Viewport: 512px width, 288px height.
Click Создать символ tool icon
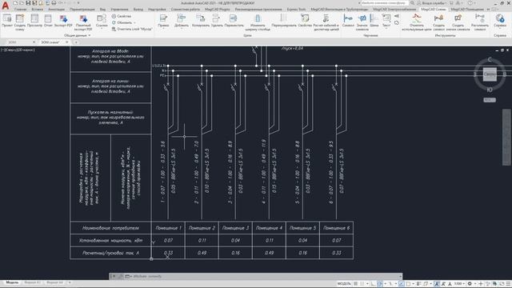point(438,22)
